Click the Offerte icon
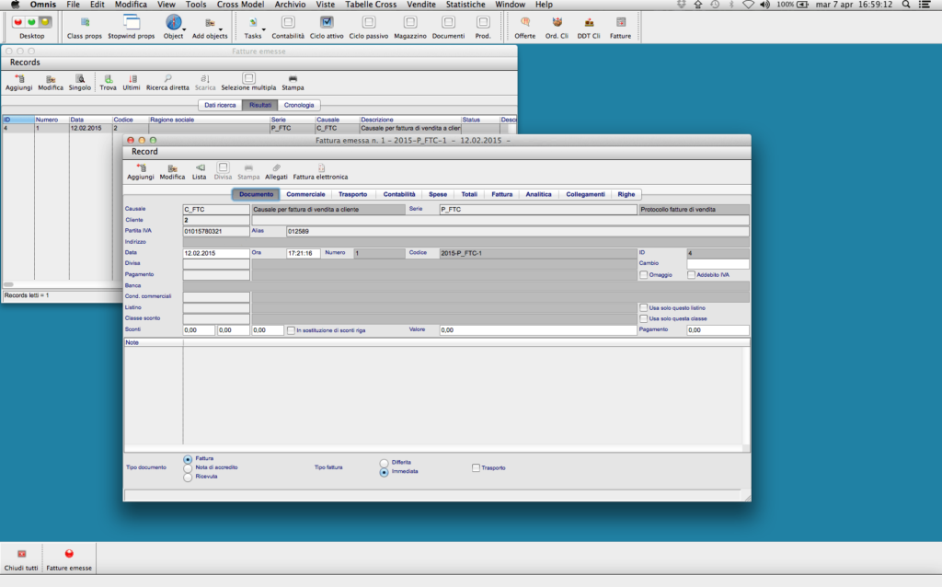The image size is (942, 587). (x=523, y=27)
